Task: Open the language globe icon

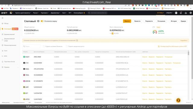Action: [191, 13]
